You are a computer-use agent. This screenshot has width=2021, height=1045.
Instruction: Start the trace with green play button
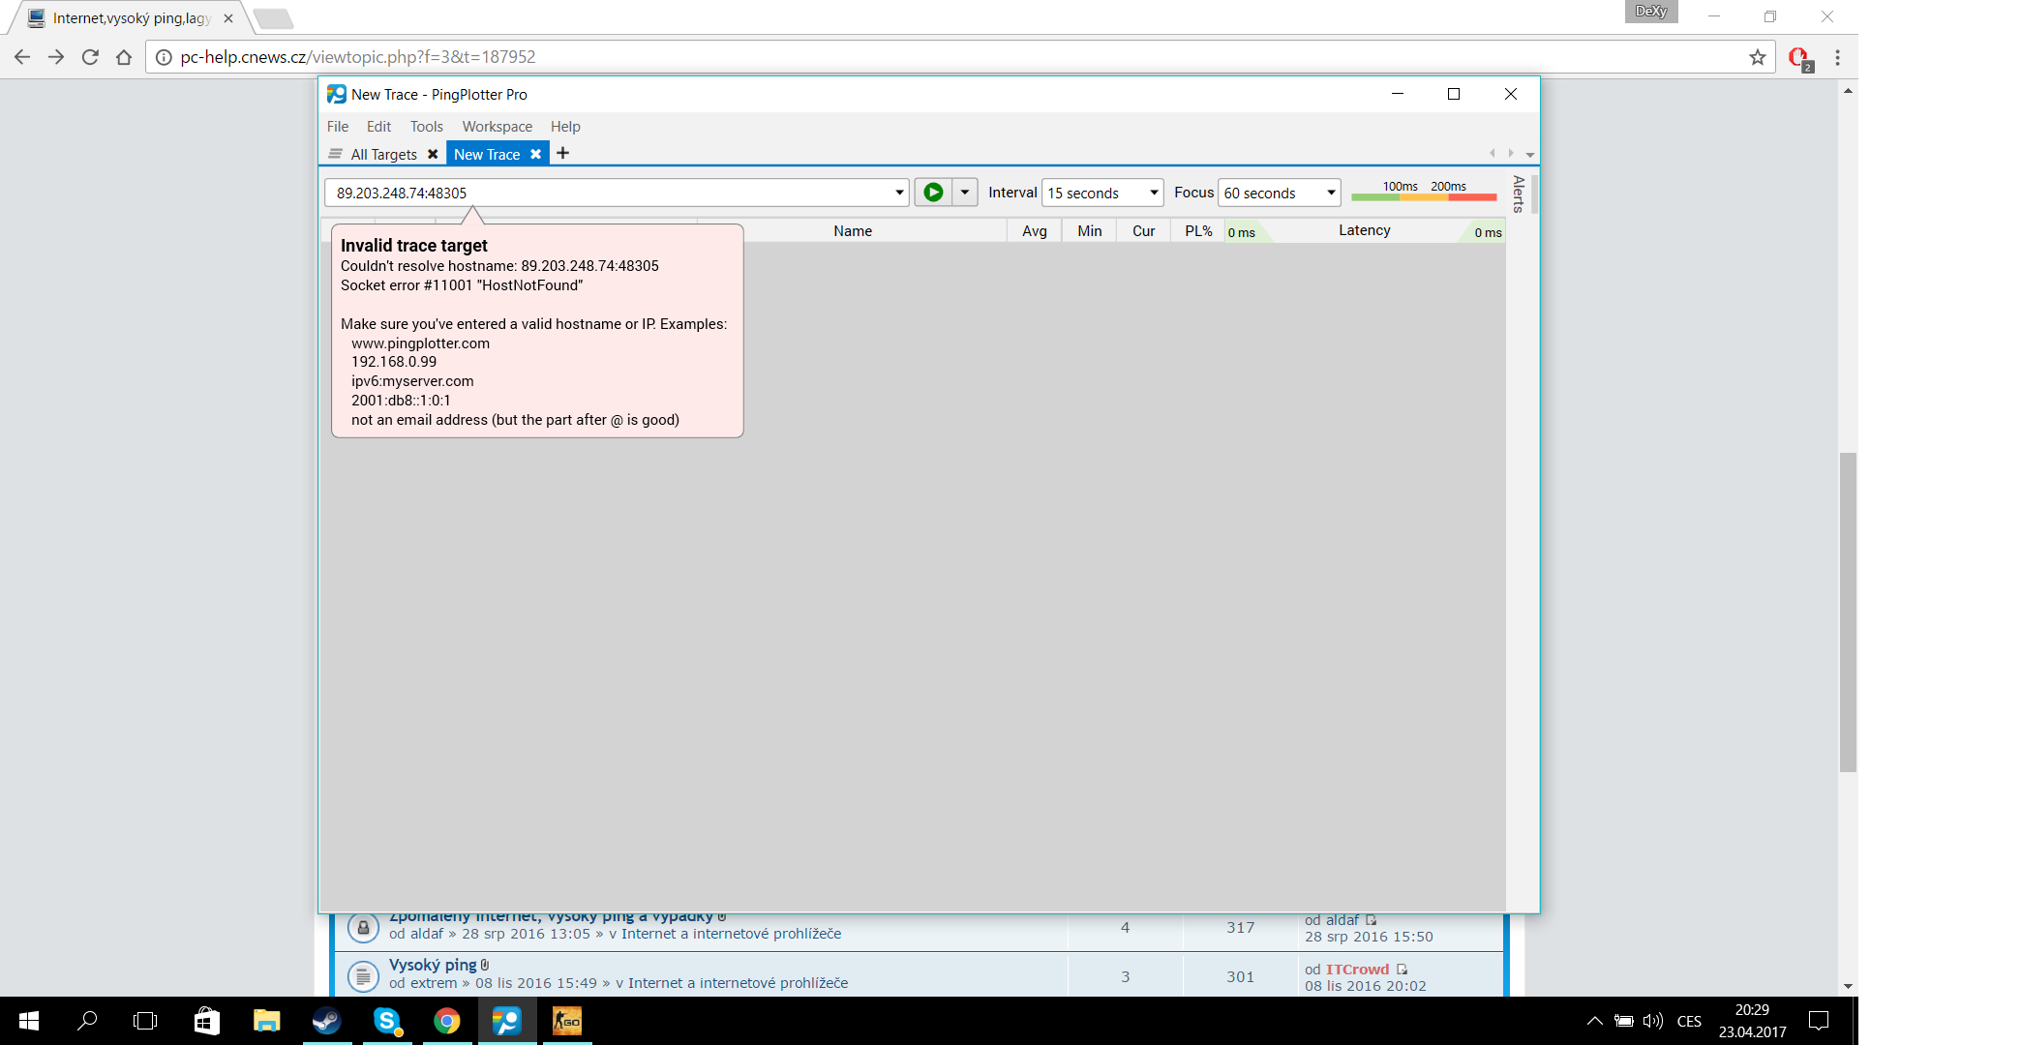click(933, 193)
